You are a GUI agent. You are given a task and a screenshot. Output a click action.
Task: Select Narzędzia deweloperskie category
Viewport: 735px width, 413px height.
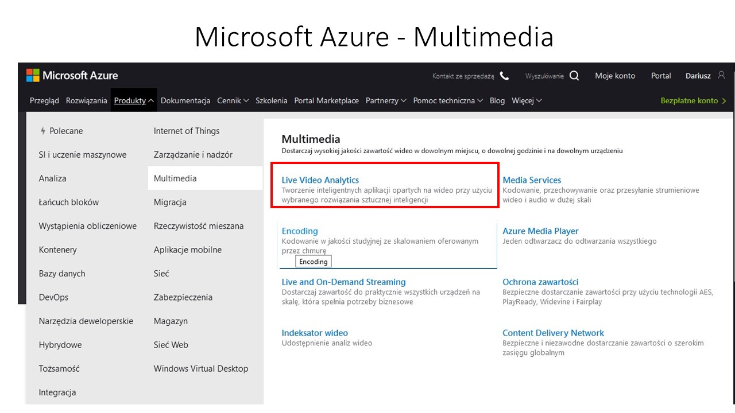(x=86, y=321)
